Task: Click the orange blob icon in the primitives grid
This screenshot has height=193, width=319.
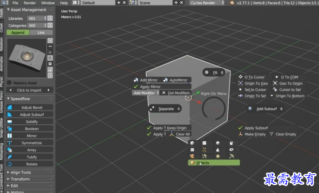Action: click(192, 156)
